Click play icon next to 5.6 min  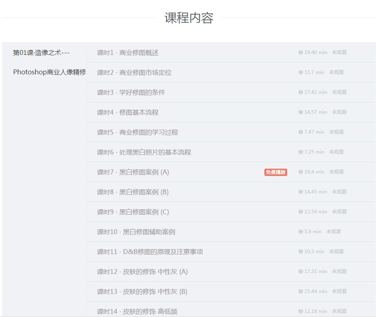(x=301, y=232)
